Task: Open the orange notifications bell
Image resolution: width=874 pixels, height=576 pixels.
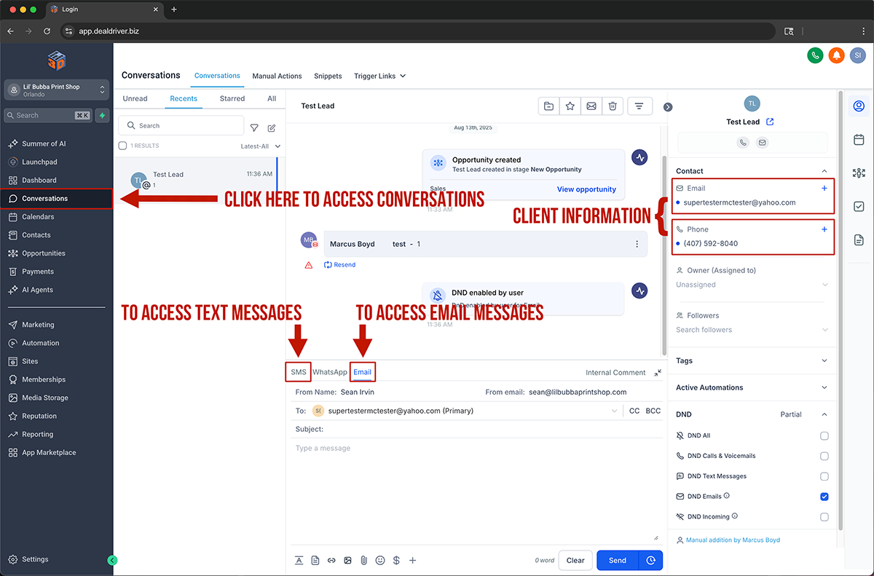Action: pos(836,55)
